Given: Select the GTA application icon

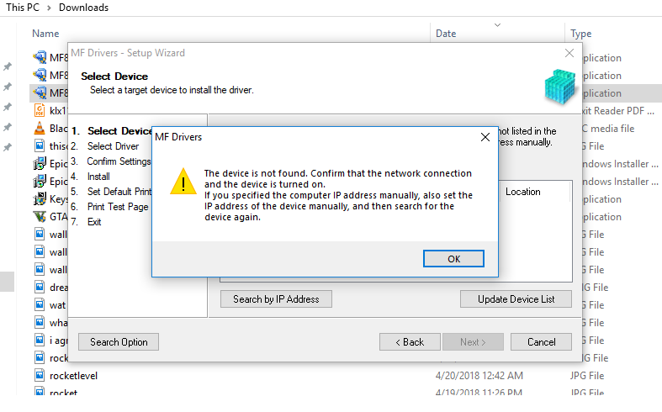Looking at the screenshot, I should [x=40, y=217].
